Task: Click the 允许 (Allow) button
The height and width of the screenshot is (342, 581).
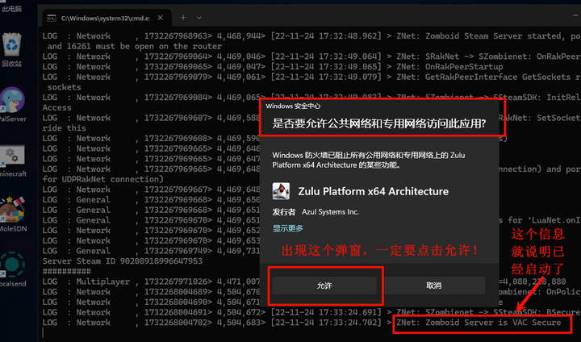Action: point(324,286)
